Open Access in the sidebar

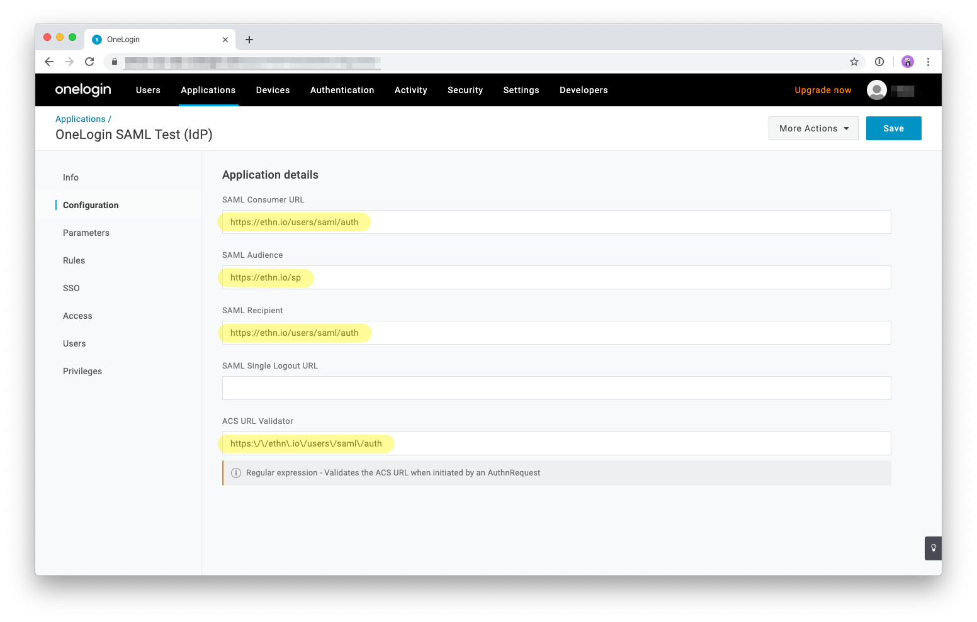point(77,316)
